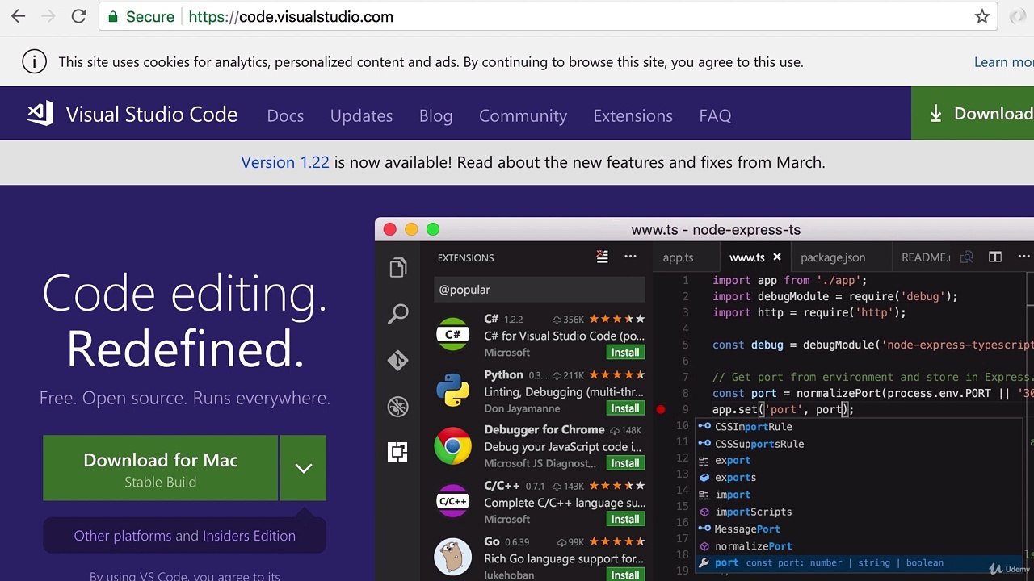Go to the Blog page
This screenshot has height=581, width=1034.
pos(435,115)
